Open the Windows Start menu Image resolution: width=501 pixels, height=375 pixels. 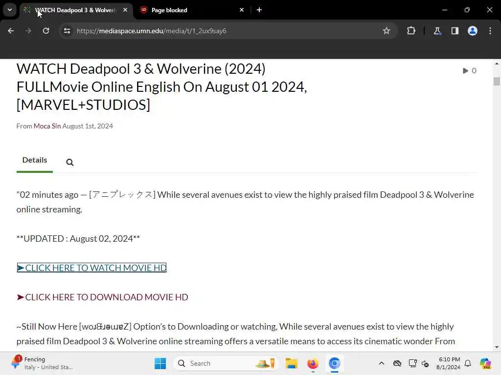click(160, 363)
